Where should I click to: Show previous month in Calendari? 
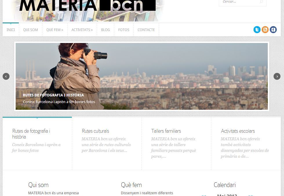(x=203, y=195)
